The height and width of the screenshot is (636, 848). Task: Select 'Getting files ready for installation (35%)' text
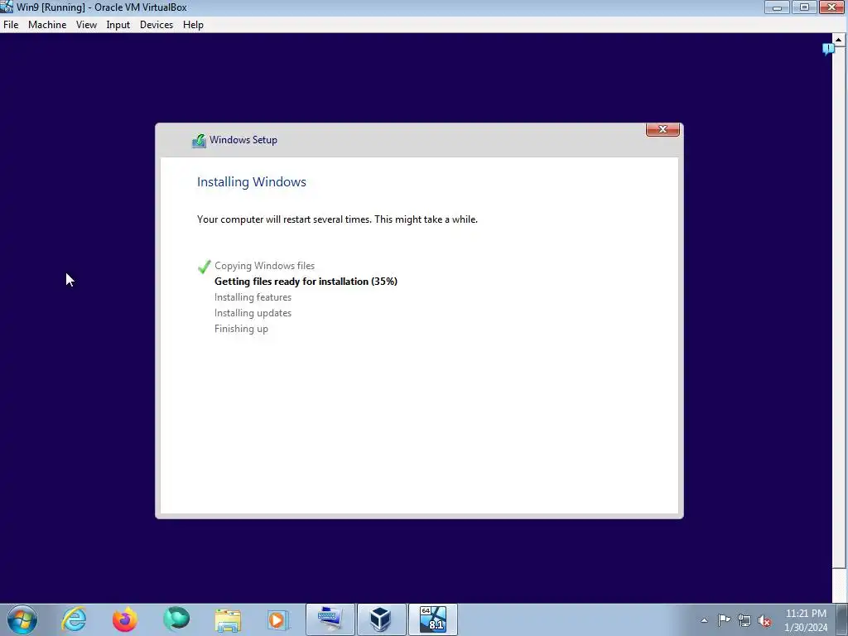(x=306, y=282)
